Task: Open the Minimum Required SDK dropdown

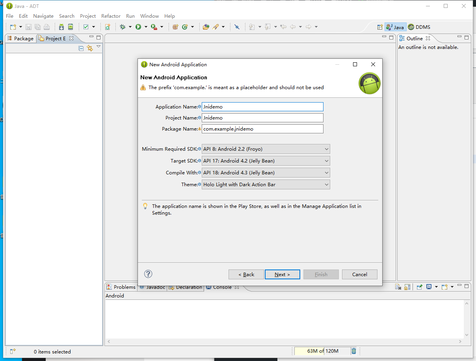Action: pyautogui.click(x=266, y=149)
